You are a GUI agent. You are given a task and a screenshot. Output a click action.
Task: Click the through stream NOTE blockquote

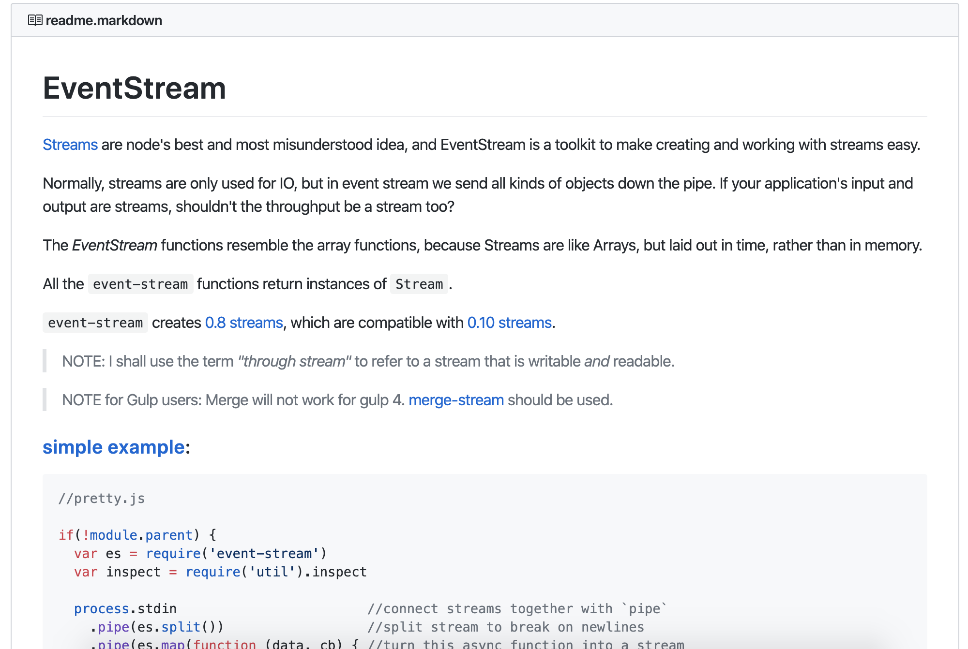(368, 361)
